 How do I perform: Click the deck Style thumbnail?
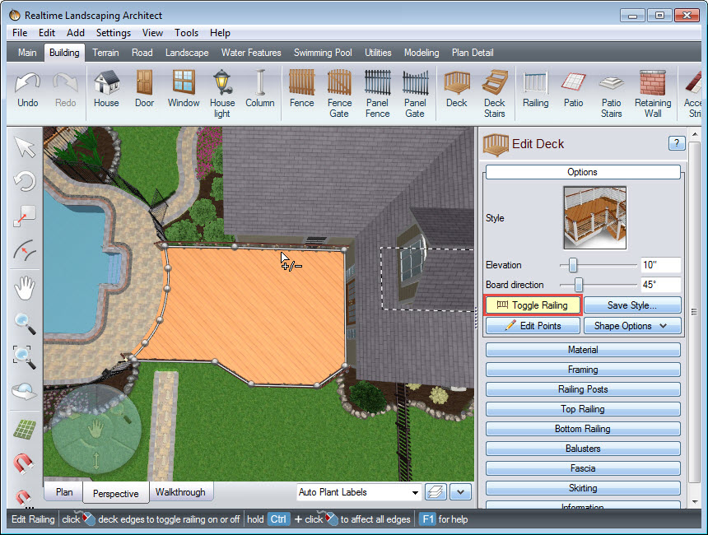click(x=594, y=218)
